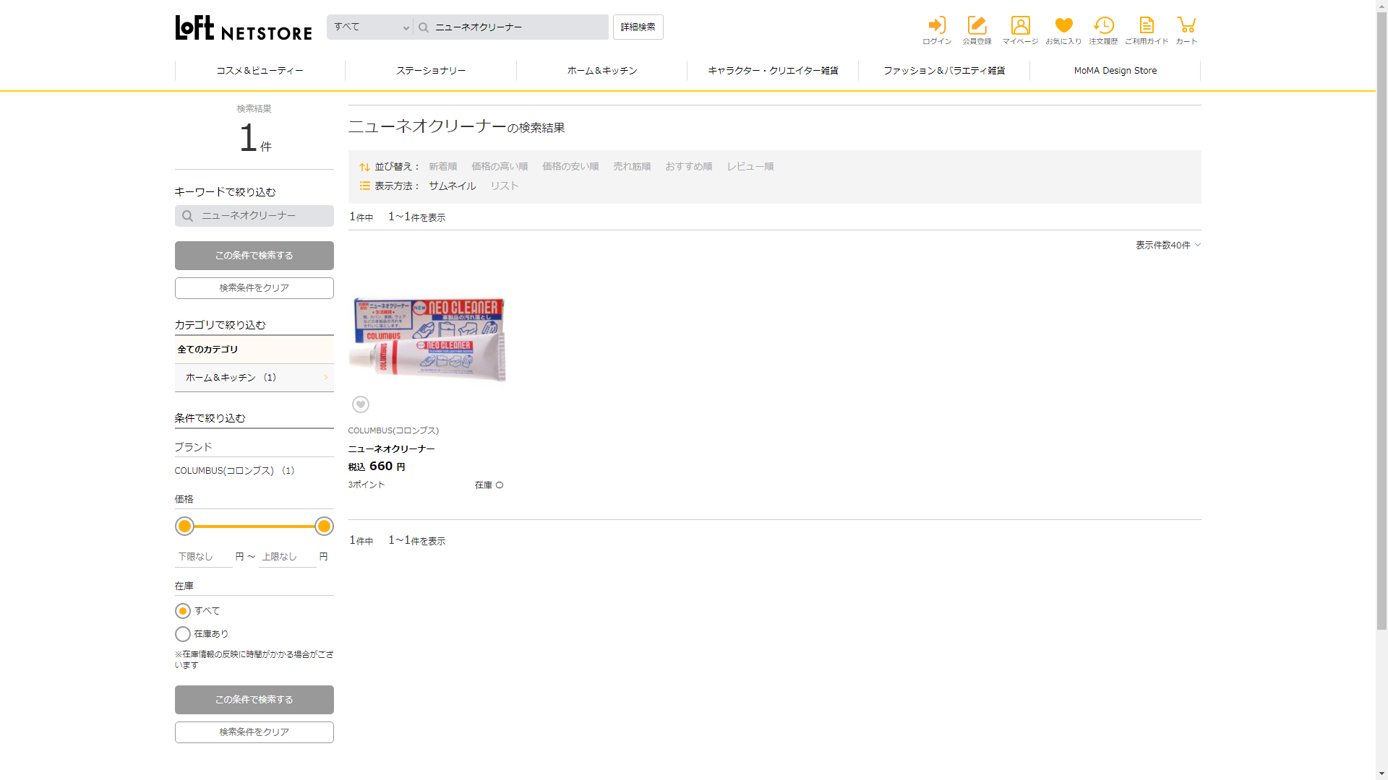Viewport: 1388px width, 780px height.
Task: Select the 在庫あり radio button
Action: click(183, 634)
